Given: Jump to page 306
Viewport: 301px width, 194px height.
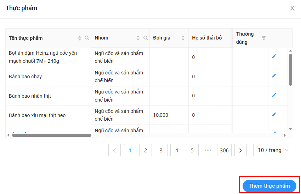Looking at the screenshot, I should tap(224, 150).
